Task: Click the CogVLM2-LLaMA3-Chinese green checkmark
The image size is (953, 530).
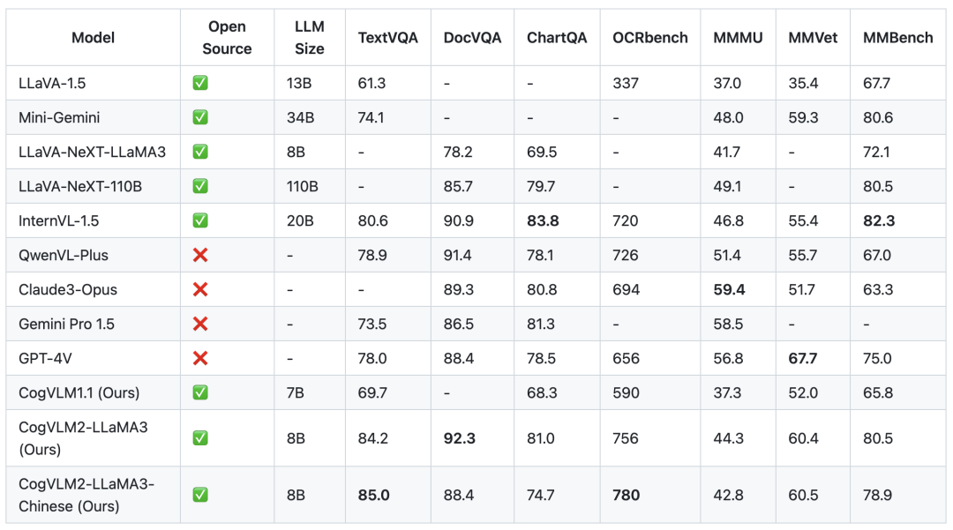Action: click(x=200, y=495)
